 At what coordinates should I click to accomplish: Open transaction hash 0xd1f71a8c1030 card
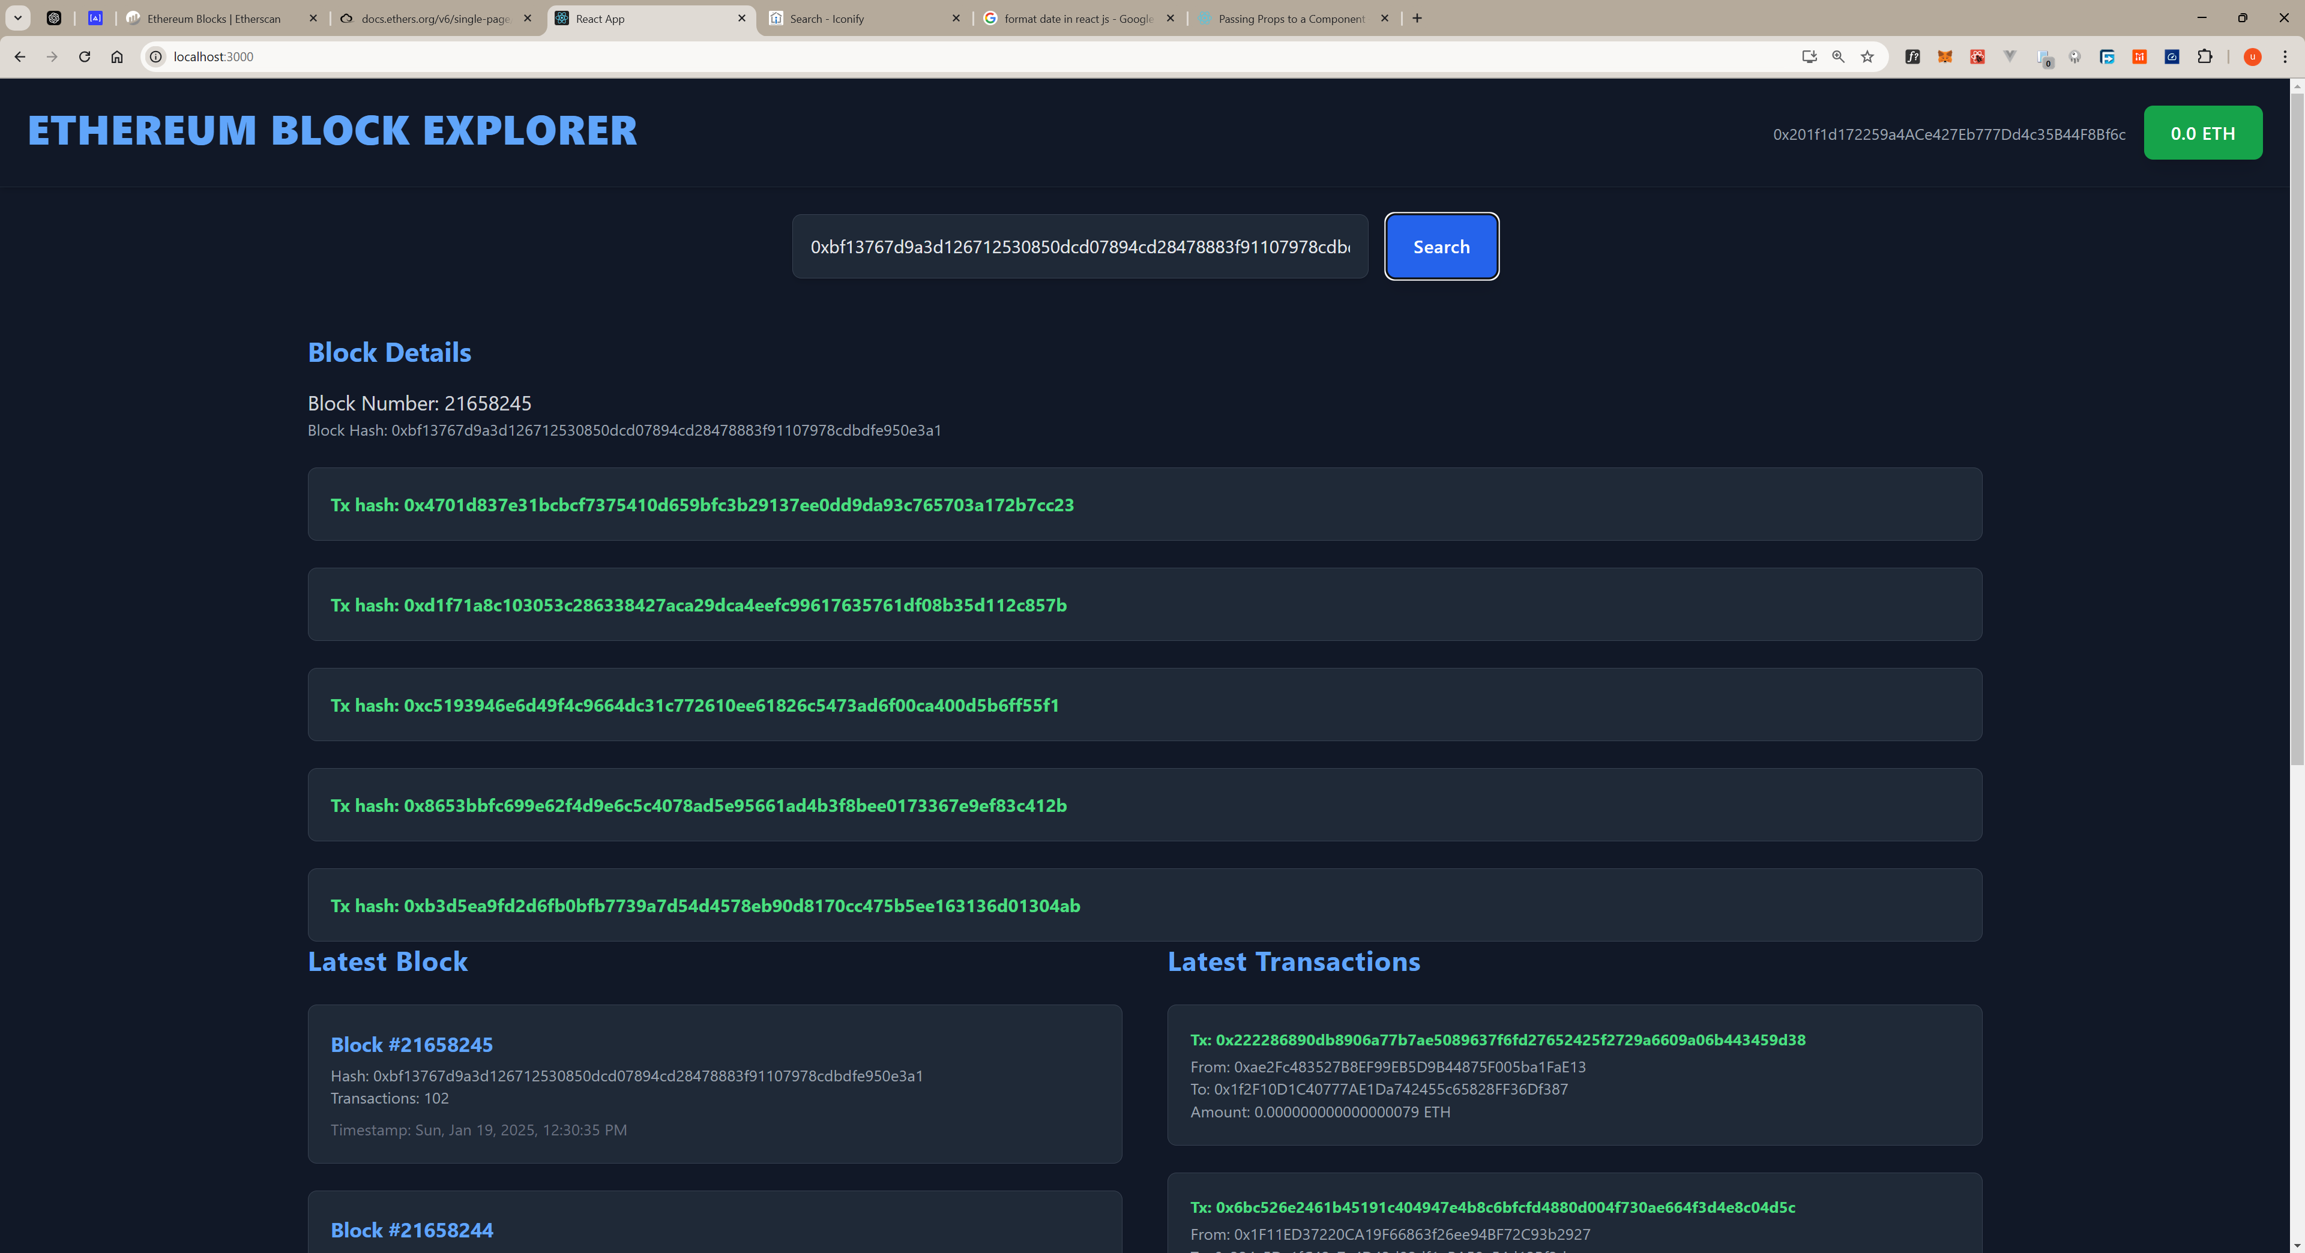[x=1145, y=604]
